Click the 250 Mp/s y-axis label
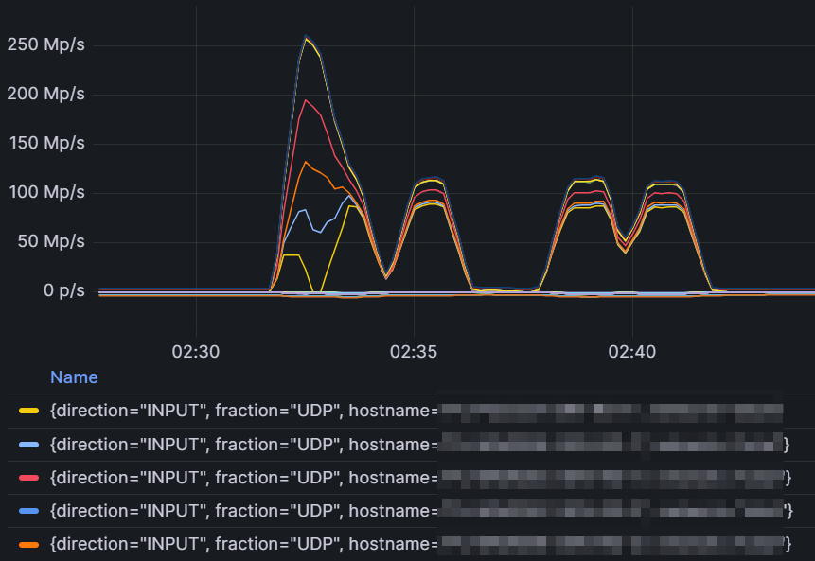The width and height of the screenshot is (815, 561). pyautogui.click(x=45, y=44)
